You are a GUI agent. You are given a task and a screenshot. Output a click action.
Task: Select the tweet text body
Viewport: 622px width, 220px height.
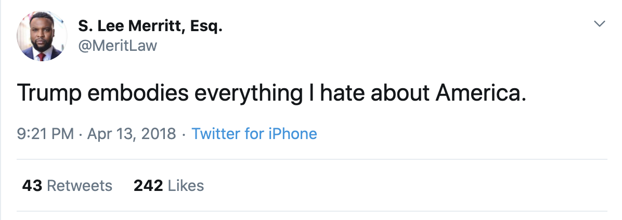(271, 93)
